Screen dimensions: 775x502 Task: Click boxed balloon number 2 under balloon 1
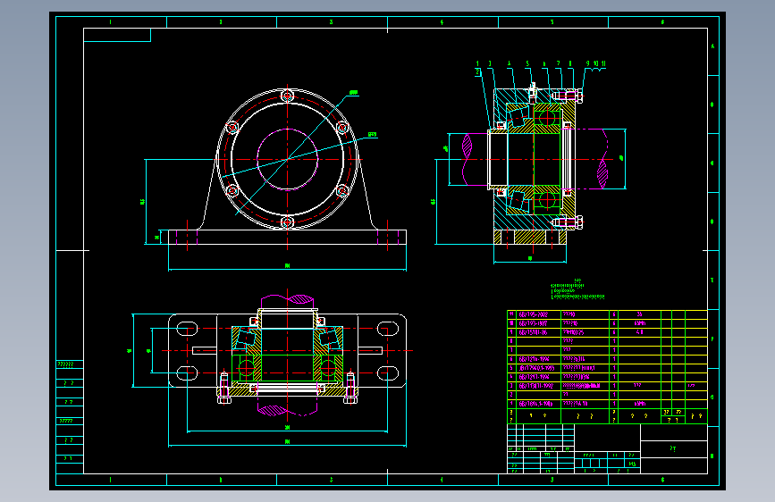[478, 72]
